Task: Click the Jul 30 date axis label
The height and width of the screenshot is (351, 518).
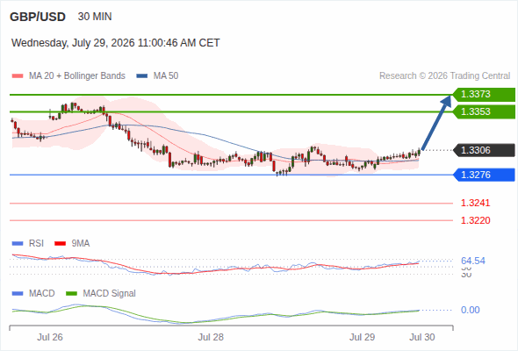Action: 422,337
